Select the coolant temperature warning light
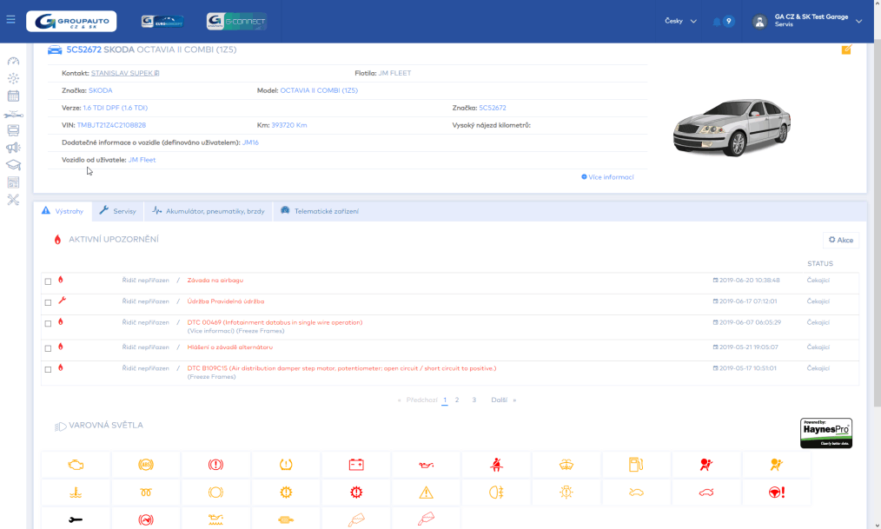The width and height of the screenshot is (881, 529). (76, 493)
